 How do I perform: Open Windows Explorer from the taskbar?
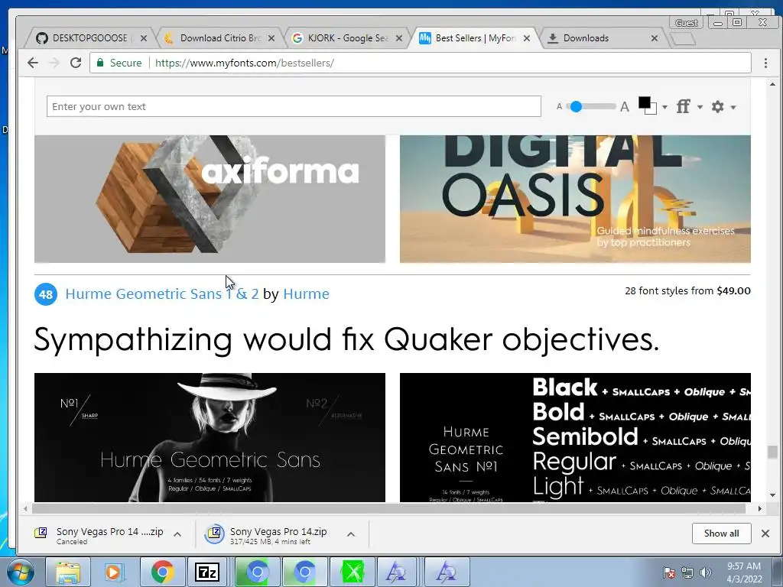(68, 572)
